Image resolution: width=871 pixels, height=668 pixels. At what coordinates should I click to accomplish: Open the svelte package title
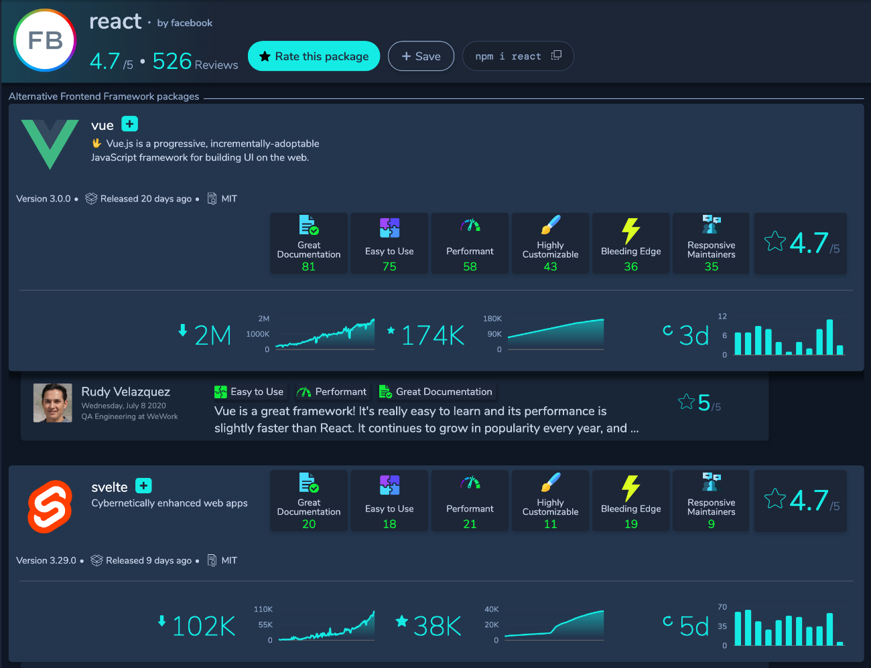109,487
